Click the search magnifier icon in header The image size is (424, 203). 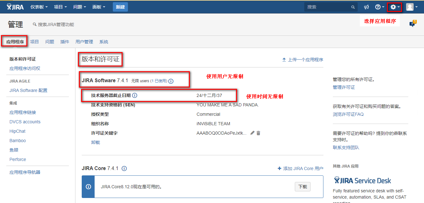pyautogui.click(x=353, y=7)
